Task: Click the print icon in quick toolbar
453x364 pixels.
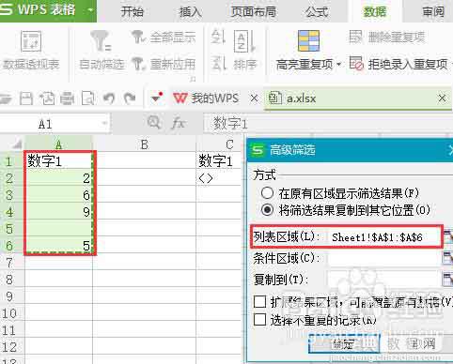Action: click(x=67, y=99)
